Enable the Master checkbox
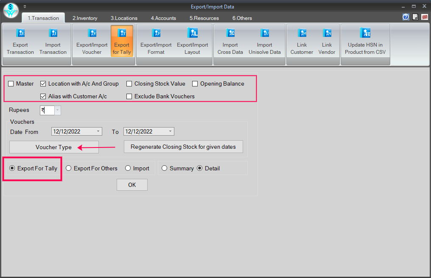The height and width of the screenshot is (278, 431). (x=11, y=84)
